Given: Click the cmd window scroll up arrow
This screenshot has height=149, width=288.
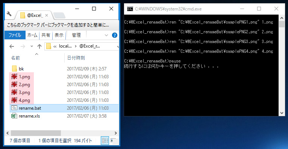Looking at the screenshot, I should coord(282,18).
